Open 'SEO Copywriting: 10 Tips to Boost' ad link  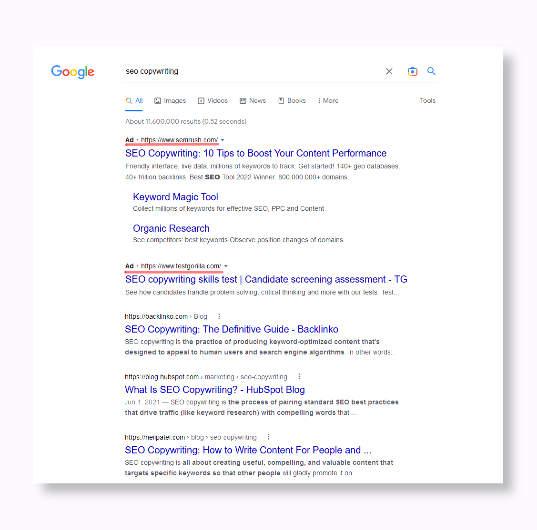pyautogui.click(x=256, y=153)
